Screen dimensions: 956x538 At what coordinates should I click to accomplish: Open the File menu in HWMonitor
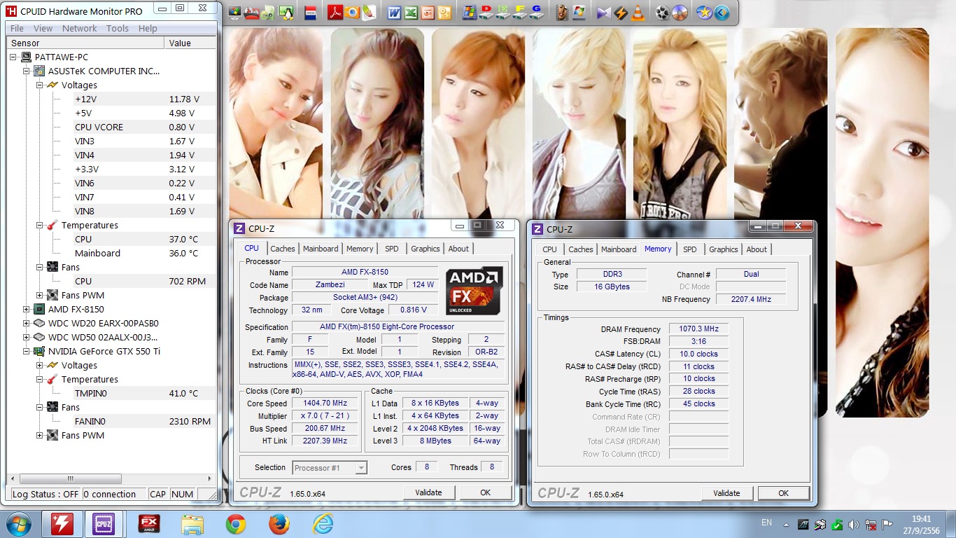[17, 28]
